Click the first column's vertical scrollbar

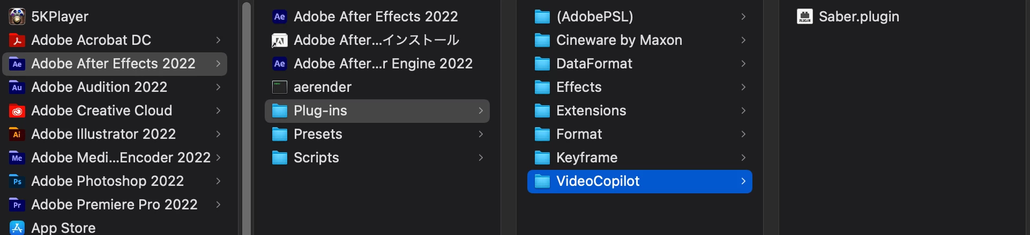247,117
